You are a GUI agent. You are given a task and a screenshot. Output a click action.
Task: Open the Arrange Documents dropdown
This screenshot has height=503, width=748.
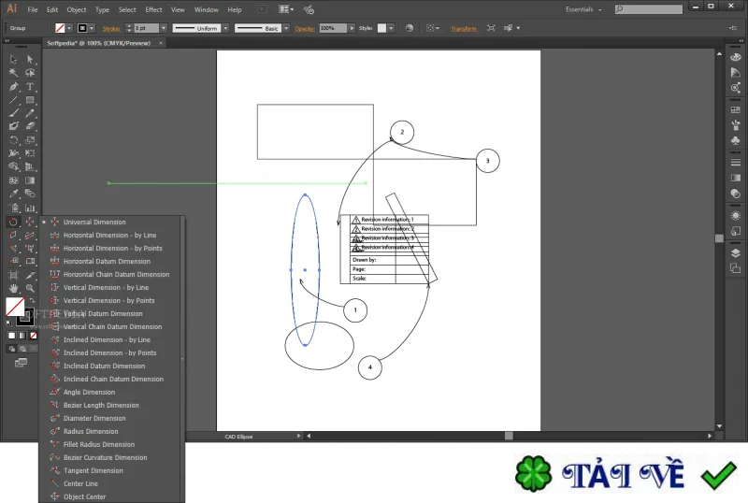(286, 9)
